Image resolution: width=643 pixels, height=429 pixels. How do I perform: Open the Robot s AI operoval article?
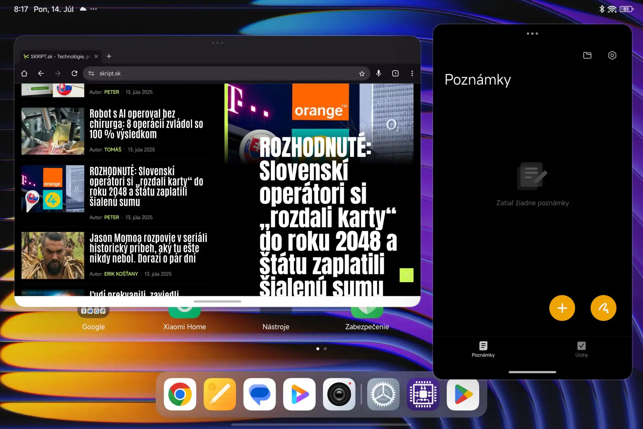point(146,124)
